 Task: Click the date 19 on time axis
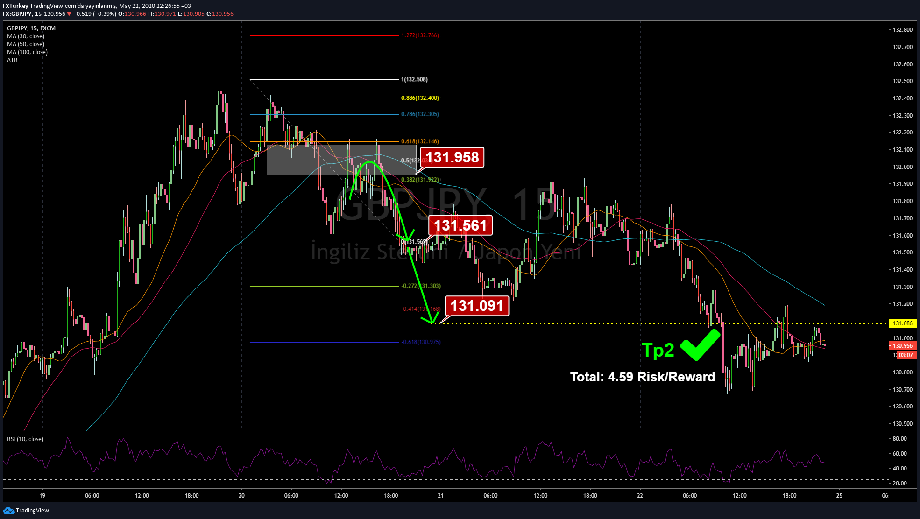tap(42, 496)
